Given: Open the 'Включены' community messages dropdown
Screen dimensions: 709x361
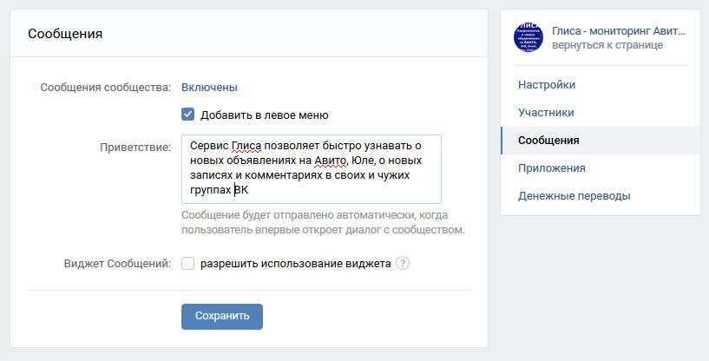Looking at the screenshot, I should click(209, 88).
